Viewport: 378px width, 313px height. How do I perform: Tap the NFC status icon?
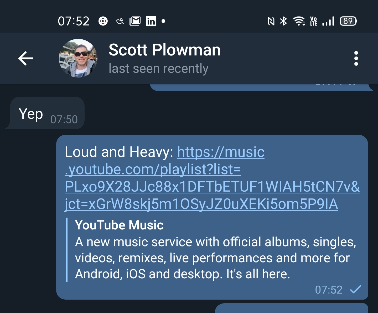point(271,21)
